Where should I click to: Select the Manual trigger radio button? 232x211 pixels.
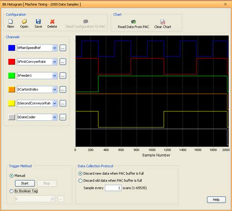point(11,176)
